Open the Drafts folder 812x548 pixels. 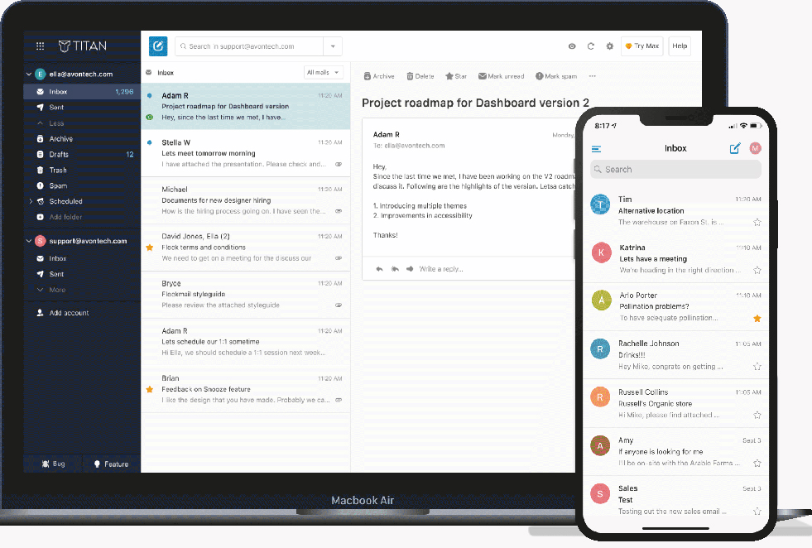(x=59, y=155)
